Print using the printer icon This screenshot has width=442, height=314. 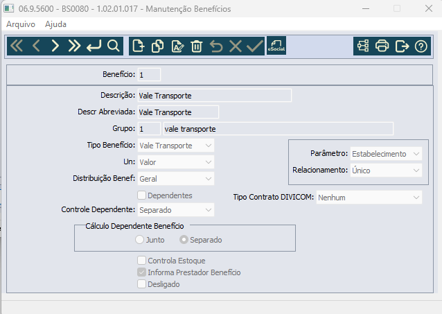pos(382,46)
